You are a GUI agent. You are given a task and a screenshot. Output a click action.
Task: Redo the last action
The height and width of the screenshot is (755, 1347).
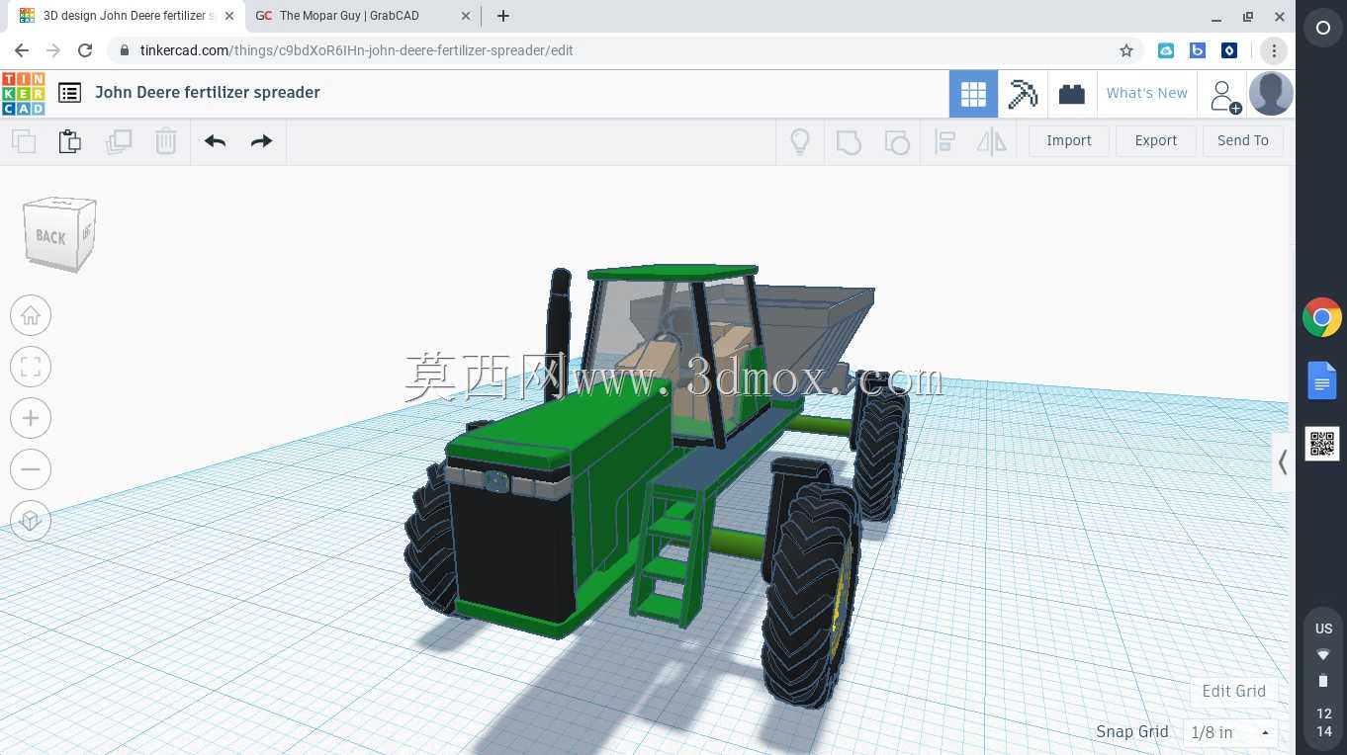(261, 141)
